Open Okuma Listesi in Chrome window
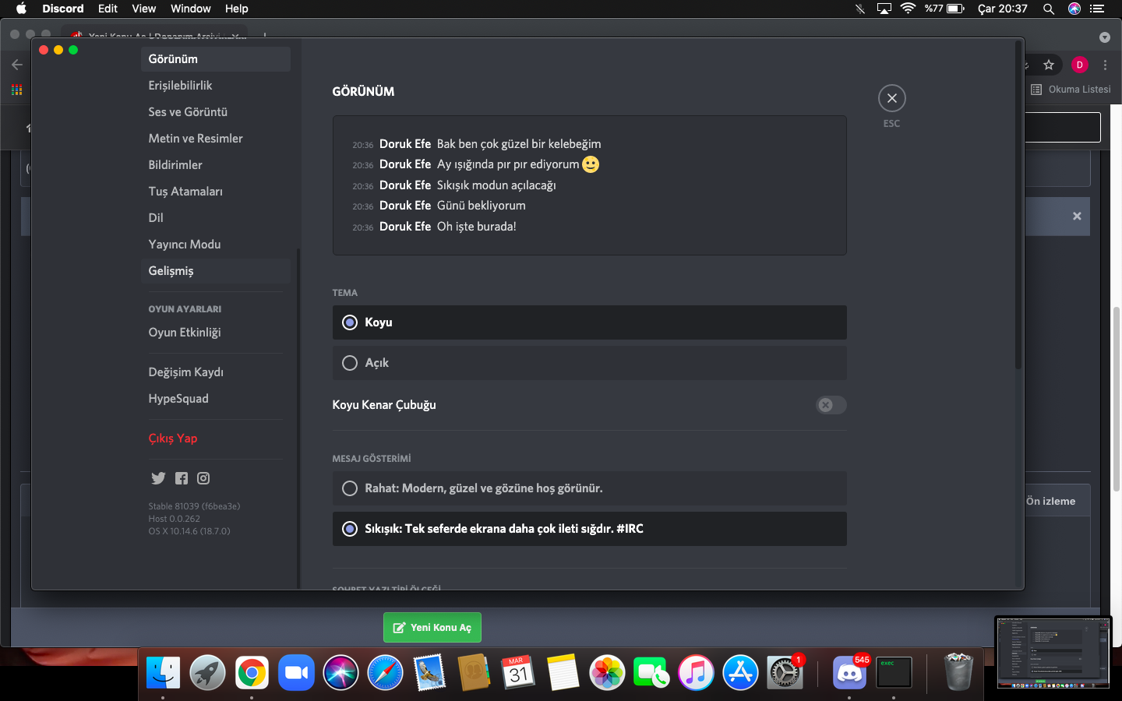1122x701 pixels. [x=1071, y=90]
